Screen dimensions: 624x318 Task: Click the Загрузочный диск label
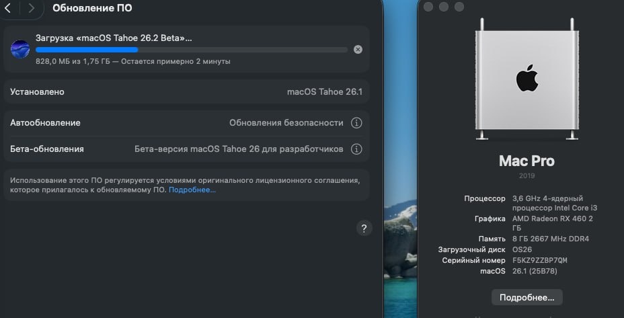point(472,250)
